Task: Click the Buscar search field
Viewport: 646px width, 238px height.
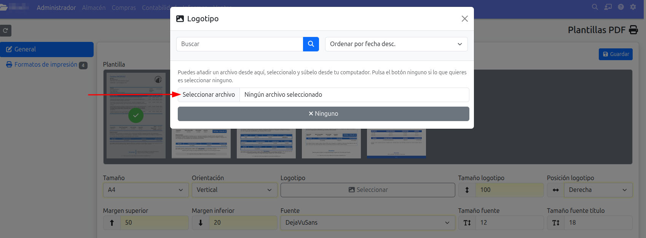Action: click(239, 44)
